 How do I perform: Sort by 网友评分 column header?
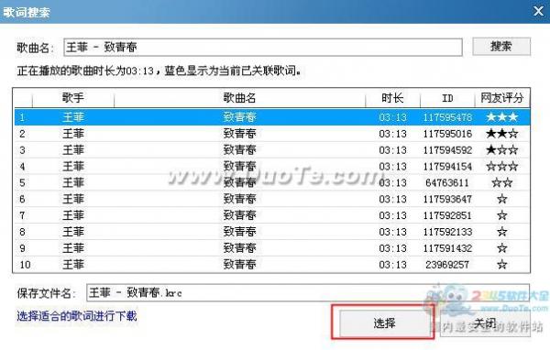pos(502,98)
